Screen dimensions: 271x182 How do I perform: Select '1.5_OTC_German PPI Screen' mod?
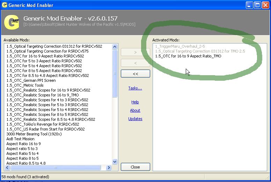tap(31, 80)
